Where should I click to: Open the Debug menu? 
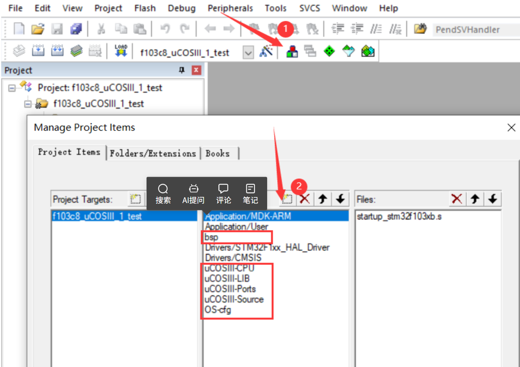(182, 8)
